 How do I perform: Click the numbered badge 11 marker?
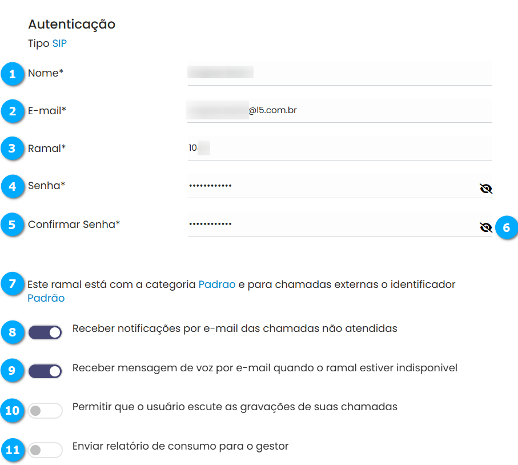click(x=13, y=450)
